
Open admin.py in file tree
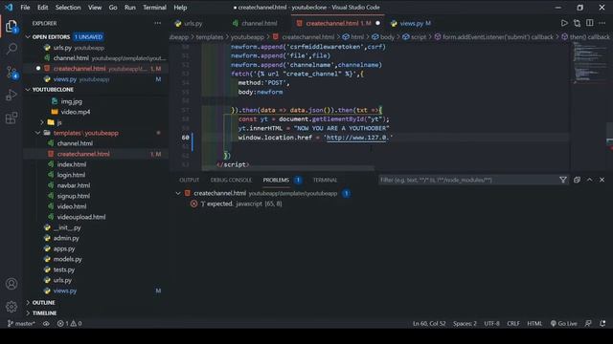(66, 238)
